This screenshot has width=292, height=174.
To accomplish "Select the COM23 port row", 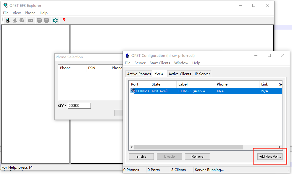I will [206, 91].
